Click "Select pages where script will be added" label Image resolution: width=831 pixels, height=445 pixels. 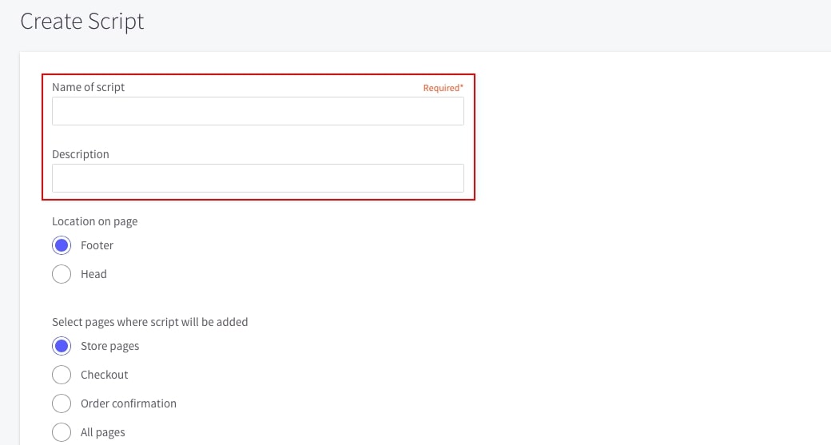point(149,322)
